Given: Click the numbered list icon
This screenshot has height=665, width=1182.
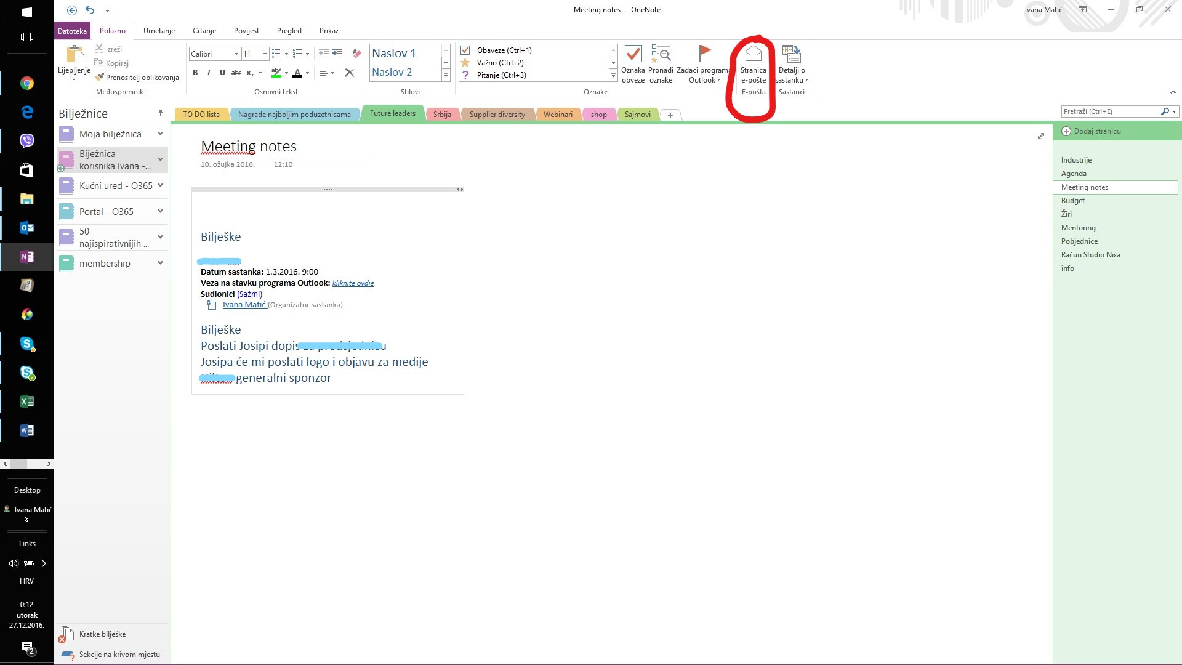Looking at the screenshot, I should coord(297,54).
